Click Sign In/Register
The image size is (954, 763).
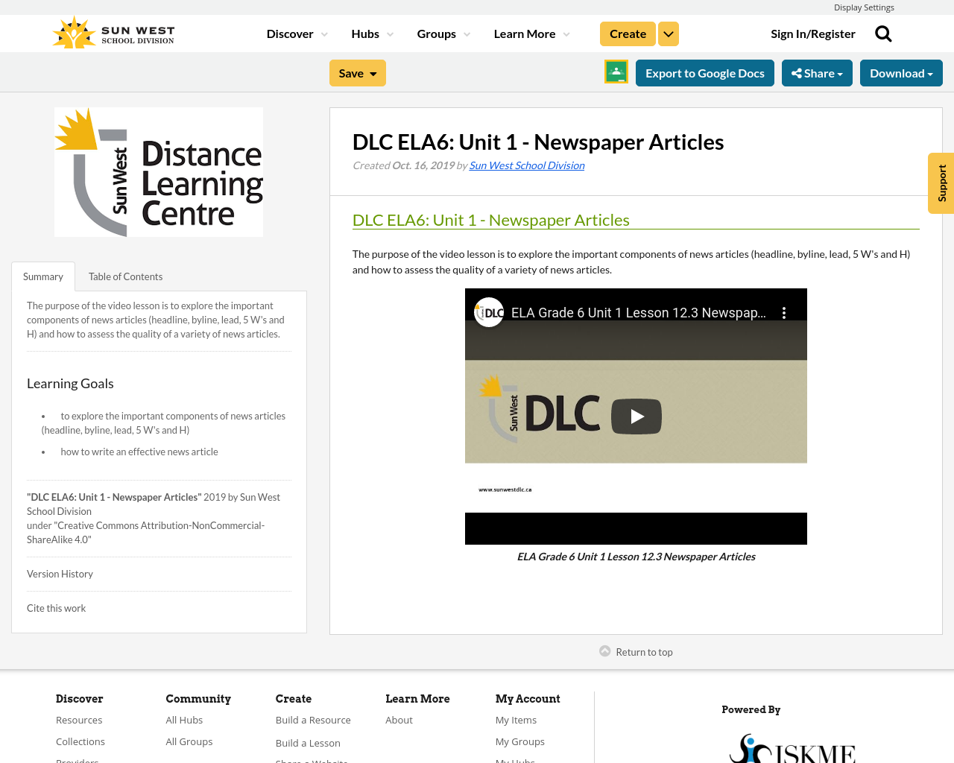pyautogui.click(x=813, y=32)
